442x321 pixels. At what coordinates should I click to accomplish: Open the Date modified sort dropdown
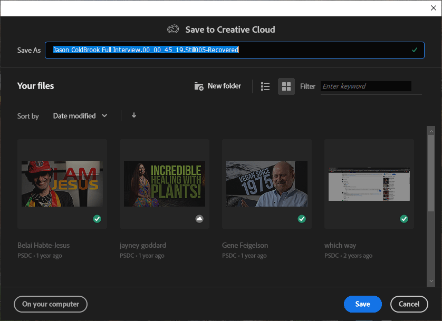pos(80,115)
